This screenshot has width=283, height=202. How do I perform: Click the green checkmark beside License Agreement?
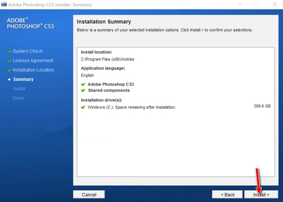[x=9, y=61]
